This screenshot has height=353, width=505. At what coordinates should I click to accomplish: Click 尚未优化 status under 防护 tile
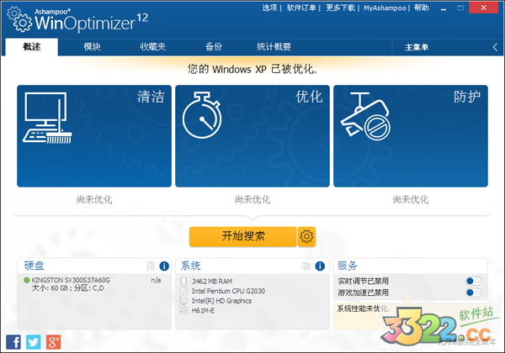[411, 199]
